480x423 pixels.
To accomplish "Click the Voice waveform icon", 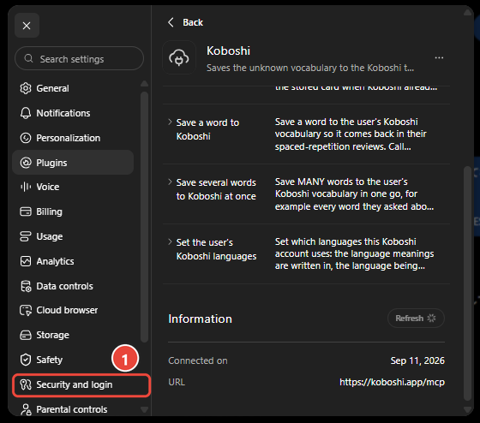I will point(26,187).
